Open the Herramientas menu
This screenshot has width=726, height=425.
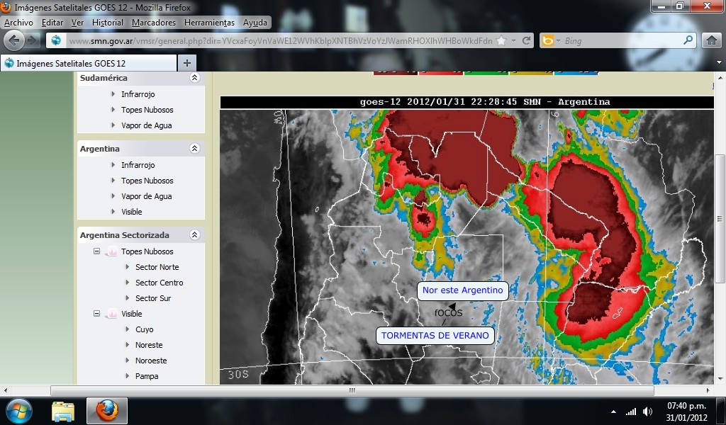[209, 23]
